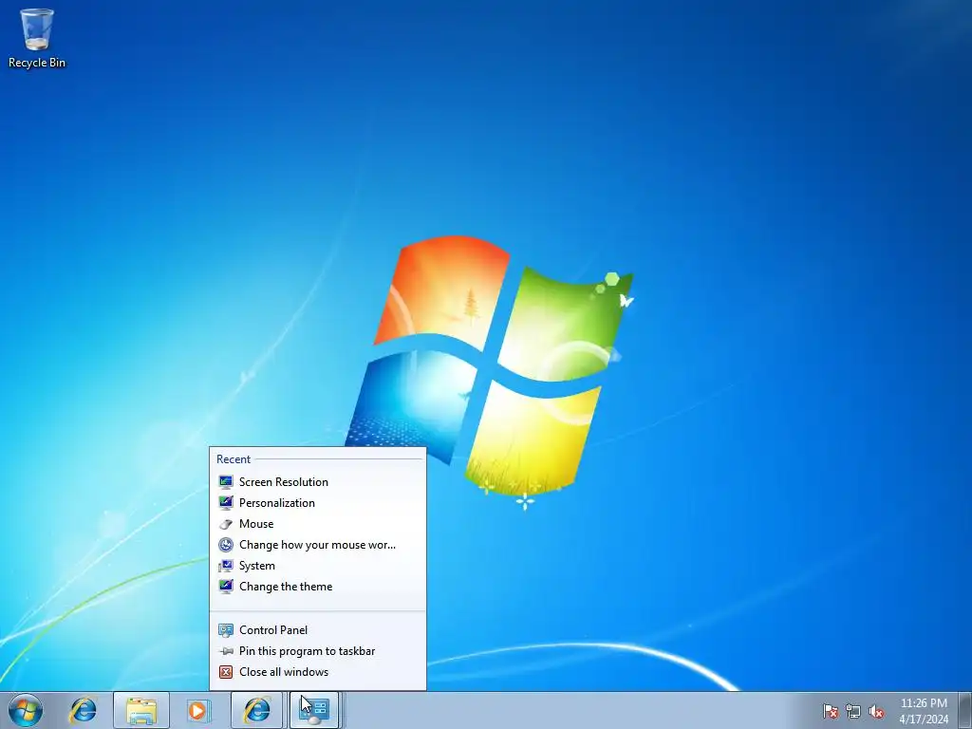
Task: Open Action Center flag tray icon
Action: pos(830,711)
